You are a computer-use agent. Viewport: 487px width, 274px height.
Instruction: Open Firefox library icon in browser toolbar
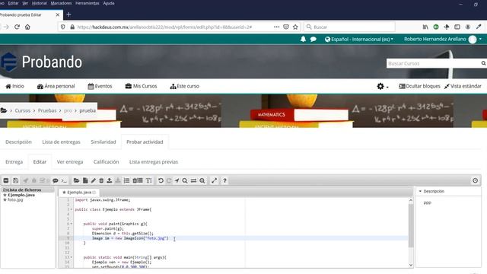[425, 27]
